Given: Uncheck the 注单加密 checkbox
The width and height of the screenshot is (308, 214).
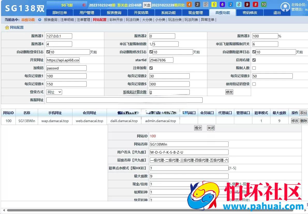Looking at the screenshot, I should point(151,68).
